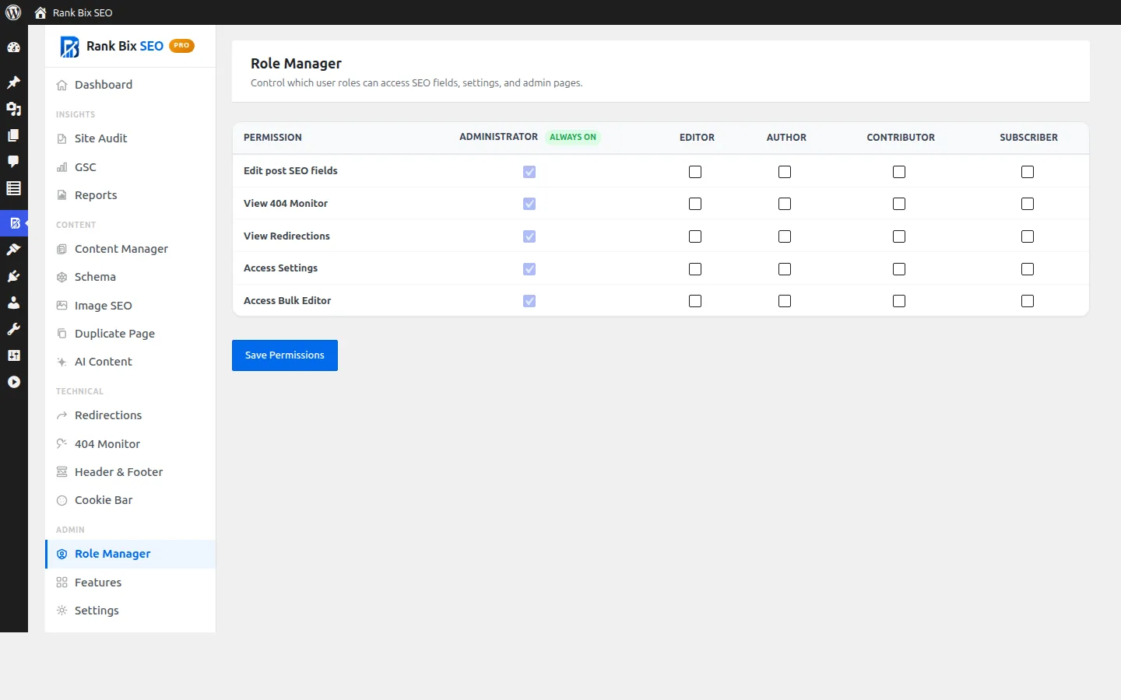1121x700 pixels.
Task: Enable Access Bulk Editor for Contributor
Action: 899,301
